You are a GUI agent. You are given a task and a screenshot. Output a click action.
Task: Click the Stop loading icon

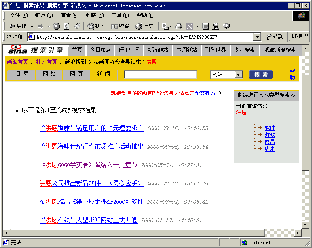tap(56, 26)
